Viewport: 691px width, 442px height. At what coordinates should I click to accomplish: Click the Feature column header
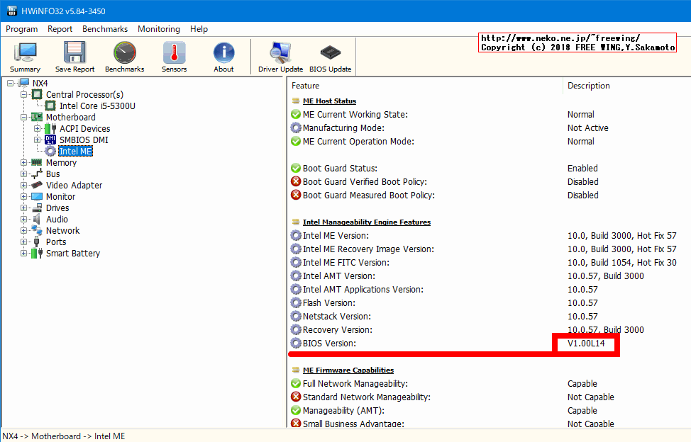(x=306, y=86)
